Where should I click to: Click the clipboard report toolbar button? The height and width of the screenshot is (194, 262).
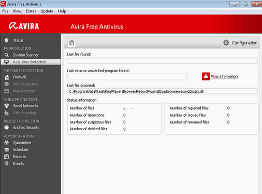[71, 43]
